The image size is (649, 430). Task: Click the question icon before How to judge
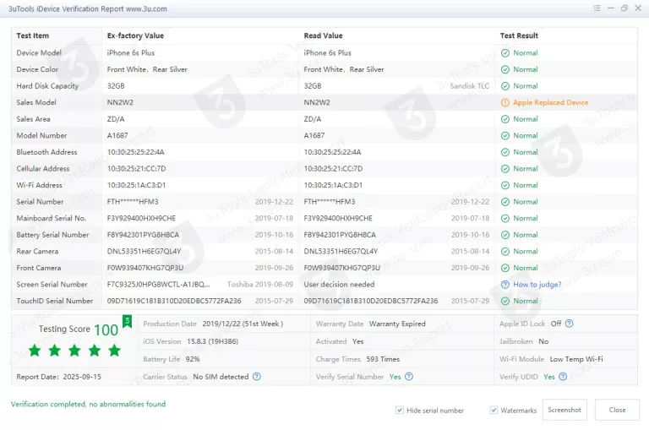coord(505,285)
